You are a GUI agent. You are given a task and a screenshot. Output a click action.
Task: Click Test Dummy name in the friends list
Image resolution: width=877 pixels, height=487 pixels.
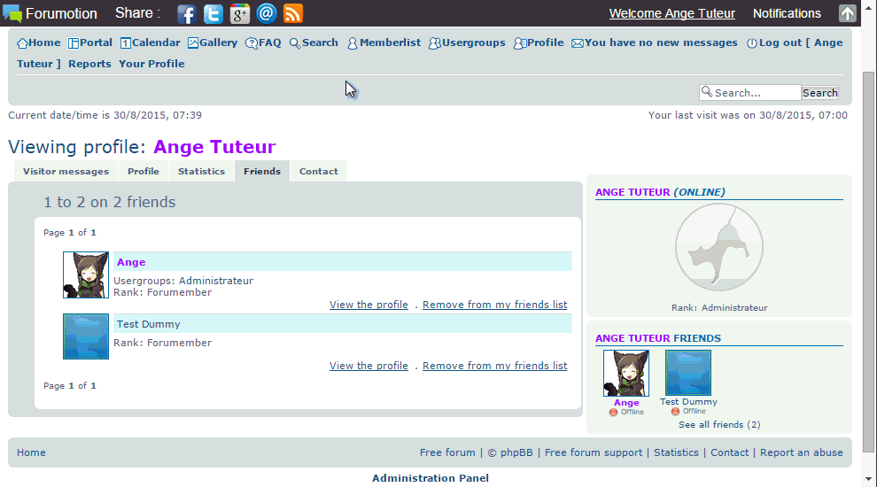148,324
